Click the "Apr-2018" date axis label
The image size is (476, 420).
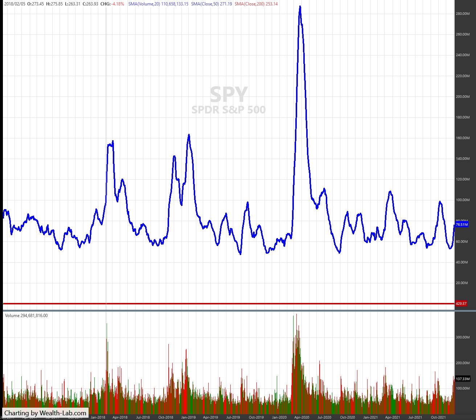[120, 417]
